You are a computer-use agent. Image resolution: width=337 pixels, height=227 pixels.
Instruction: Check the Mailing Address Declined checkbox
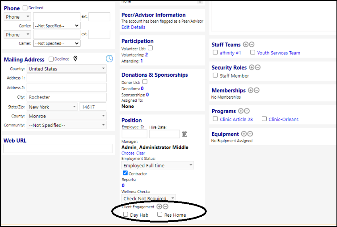coord(51,59)
